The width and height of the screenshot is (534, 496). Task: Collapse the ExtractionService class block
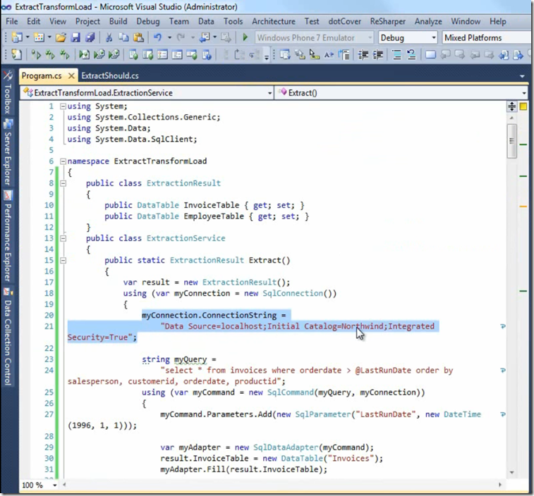click(63, 238)
